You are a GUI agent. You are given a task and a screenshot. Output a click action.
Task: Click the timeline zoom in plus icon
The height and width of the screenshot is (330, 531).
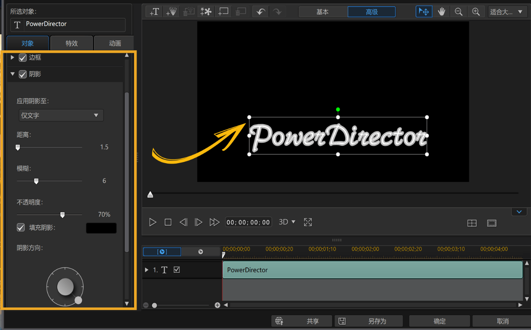pos(217,305)
